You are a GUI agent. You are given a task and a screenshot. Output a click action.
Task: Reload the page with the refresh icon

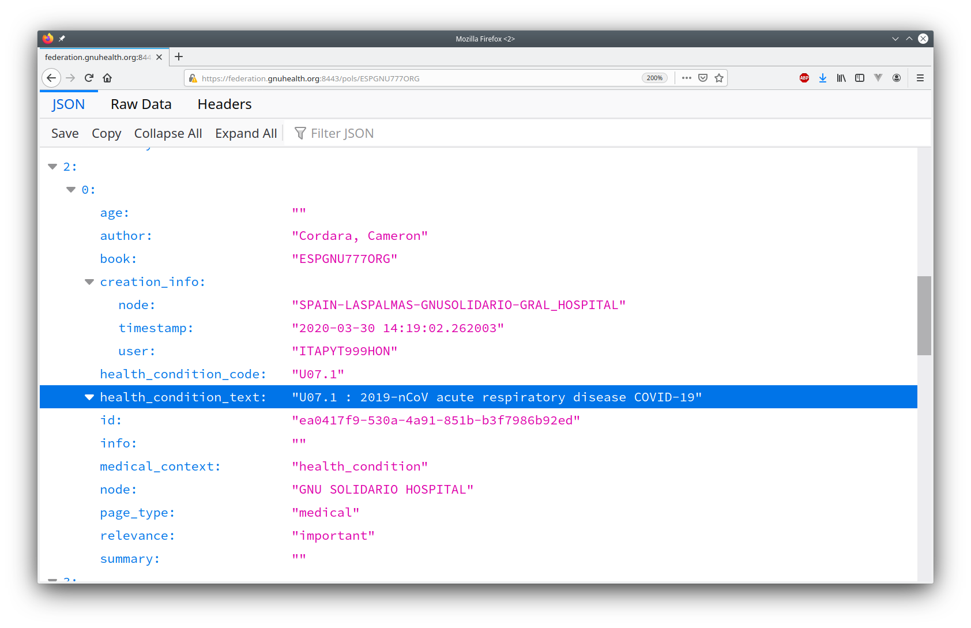click(x=89, y=78)
